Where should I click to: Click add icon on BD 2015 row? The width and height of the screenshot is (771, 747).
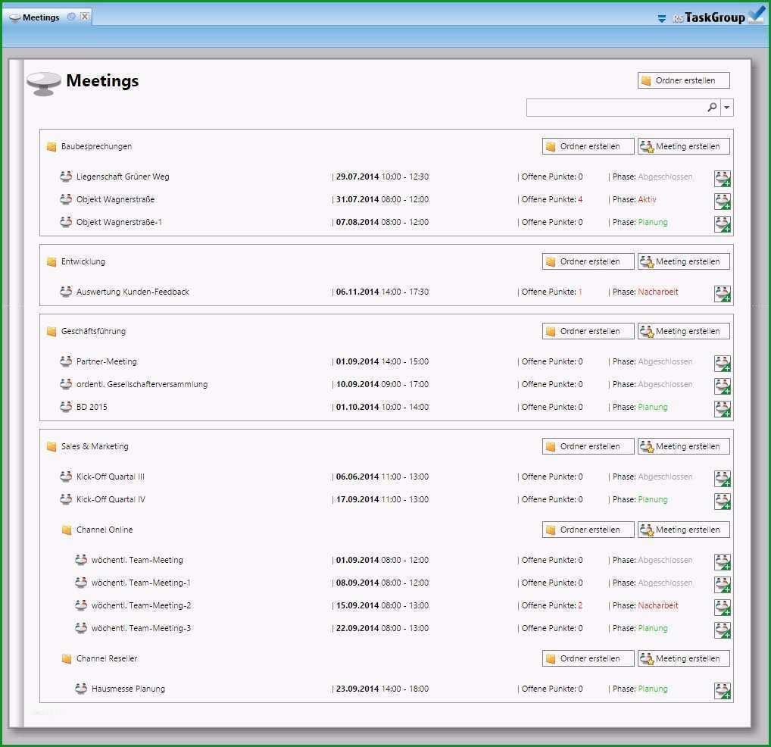coord(723,408)
